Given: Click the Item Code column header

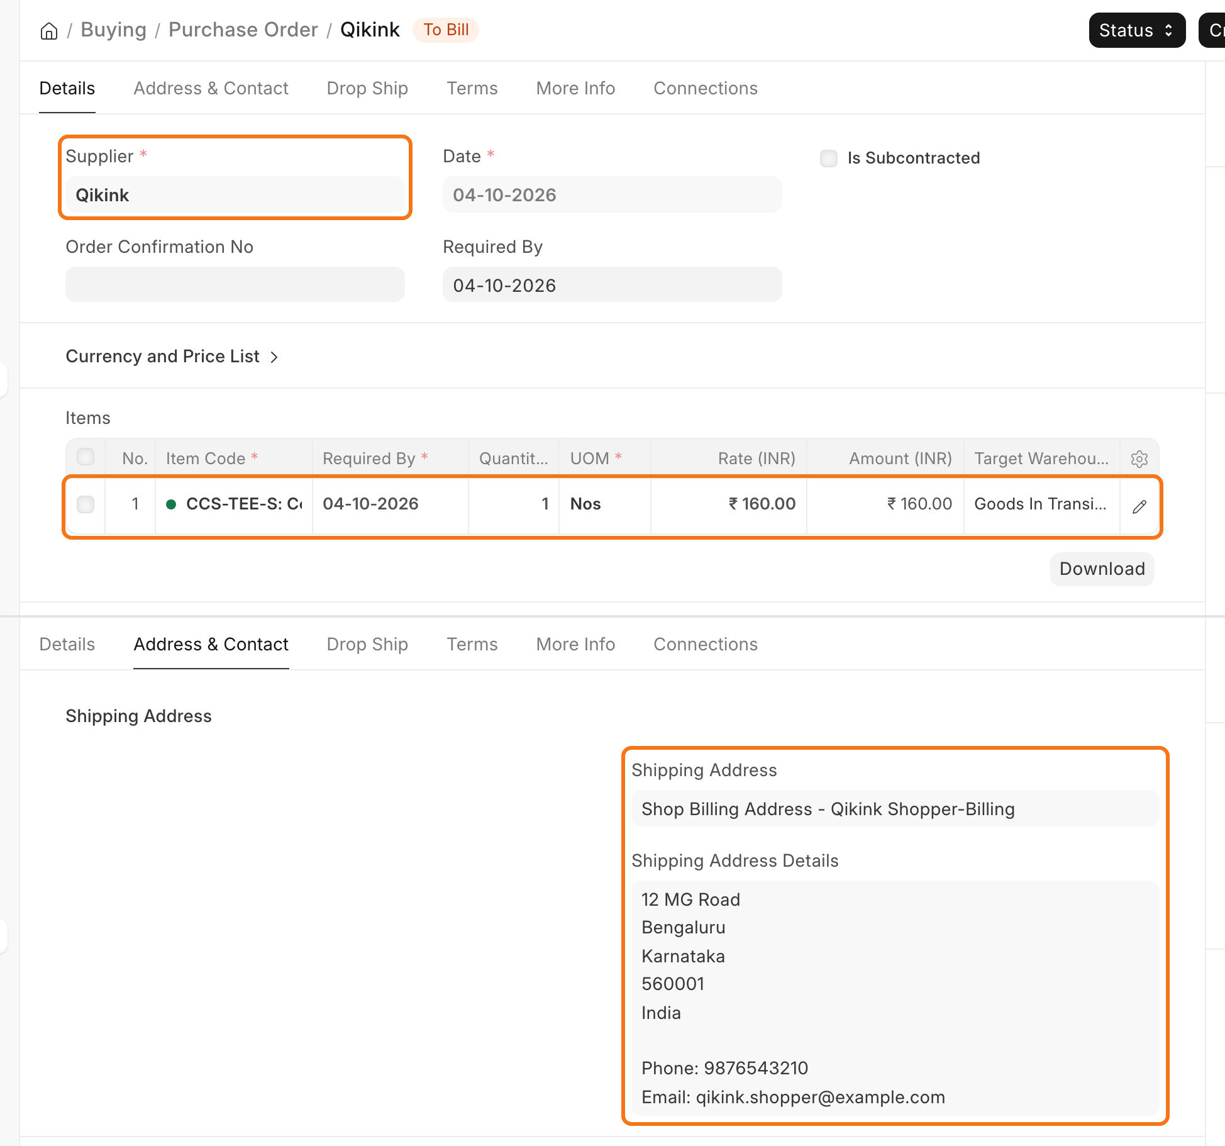Looking at the screenshot, I should (234, 459).
